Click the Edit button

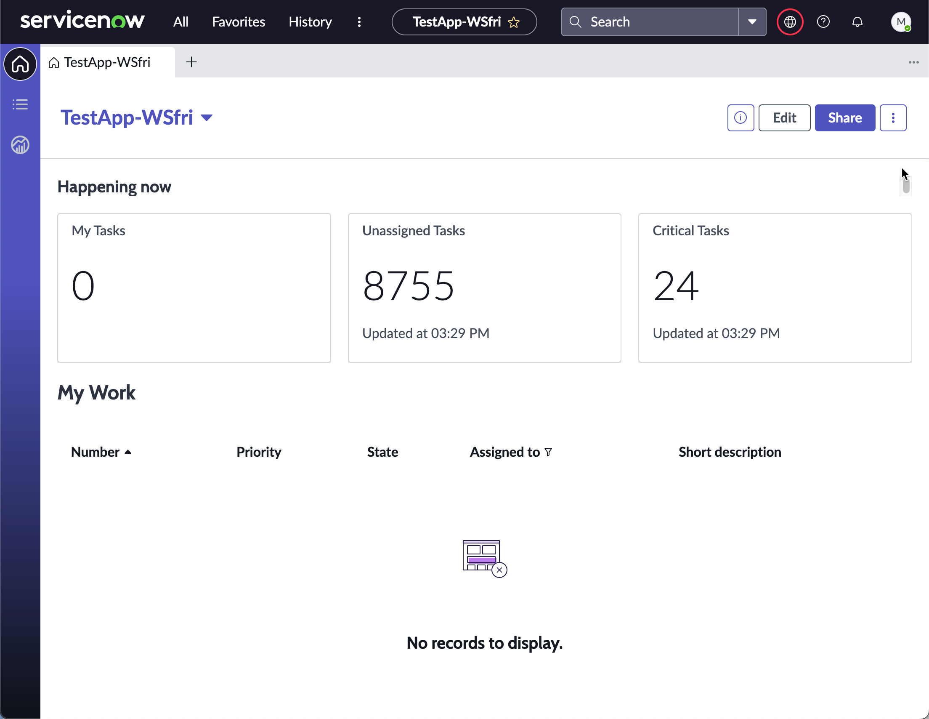[784, 118]
